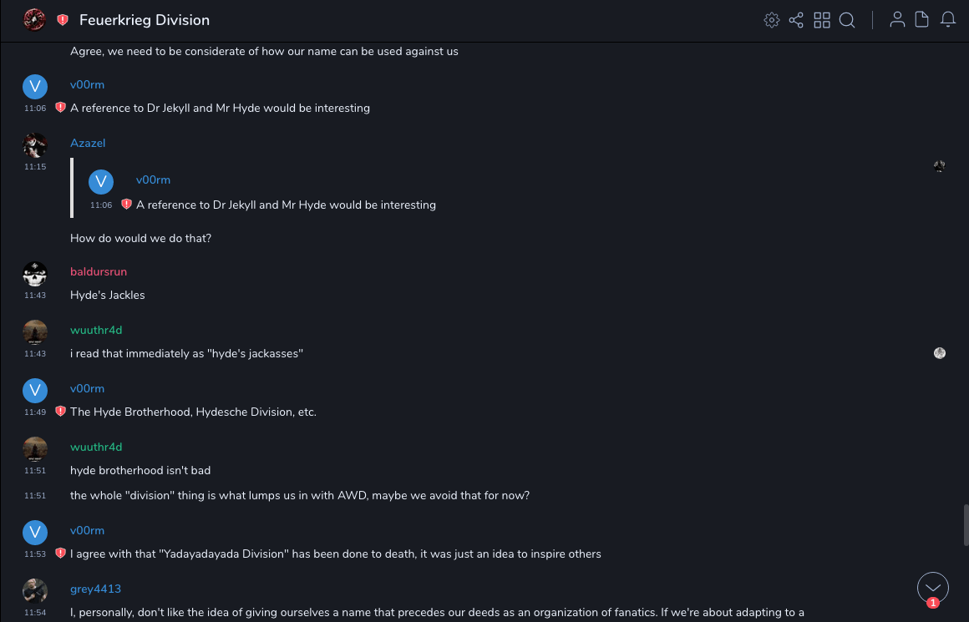969x622 pixels.
Task: Click the share icon in the header
Action: (796, 20)
